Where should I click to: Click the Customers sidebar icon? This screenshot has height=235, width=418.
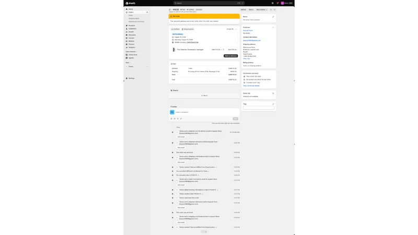[x=126, y=29]
